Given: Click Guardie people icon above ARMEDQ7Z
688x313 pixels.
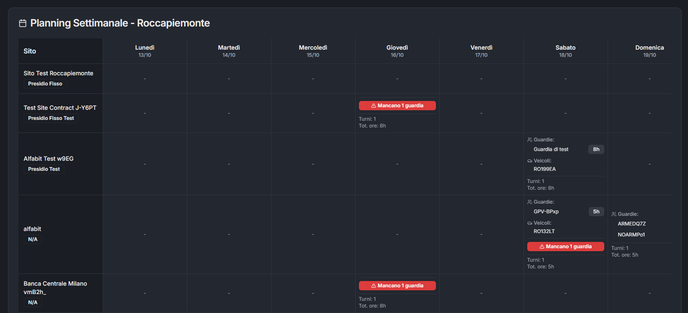Looking at the screenshot, I should pos(614,214).
